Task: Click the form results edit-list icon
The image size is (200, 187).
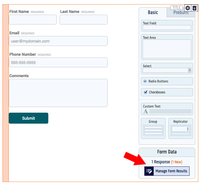Action: (149, 171)
